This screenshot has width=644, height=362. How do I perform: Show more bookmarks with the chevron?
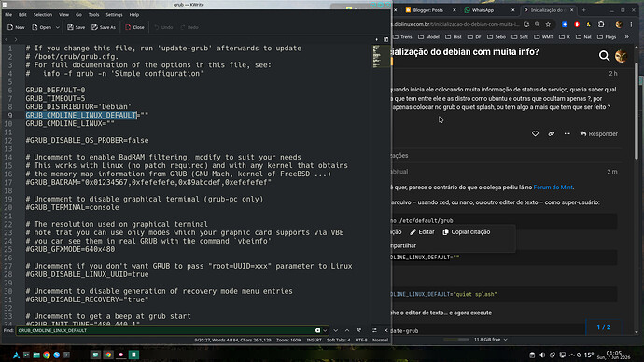point(627,37)
